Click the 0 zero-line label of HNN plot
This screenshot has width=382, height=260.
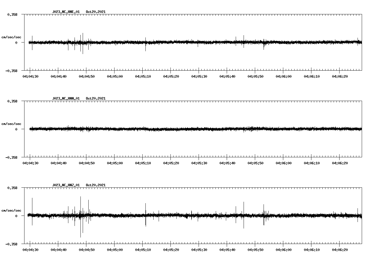point(16,129)
